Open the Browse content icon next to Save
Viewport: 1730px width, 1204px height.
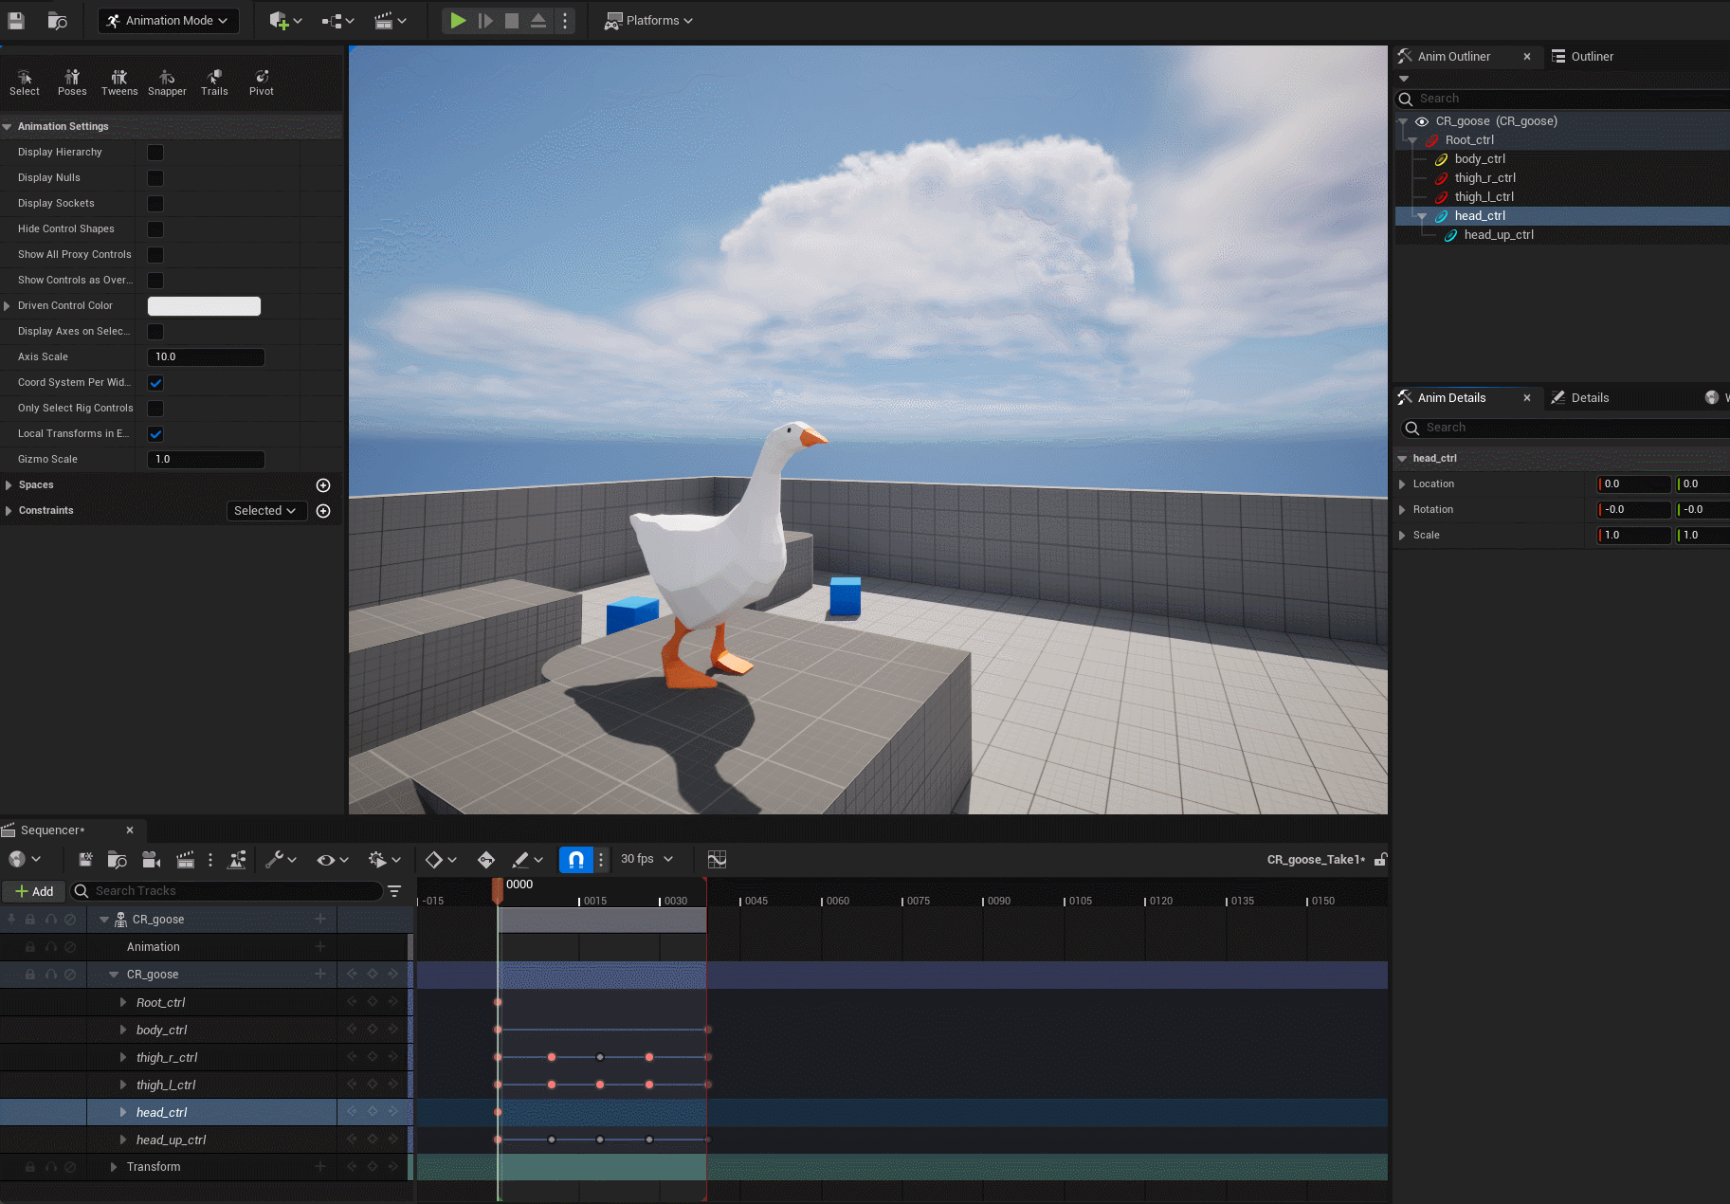58,20
